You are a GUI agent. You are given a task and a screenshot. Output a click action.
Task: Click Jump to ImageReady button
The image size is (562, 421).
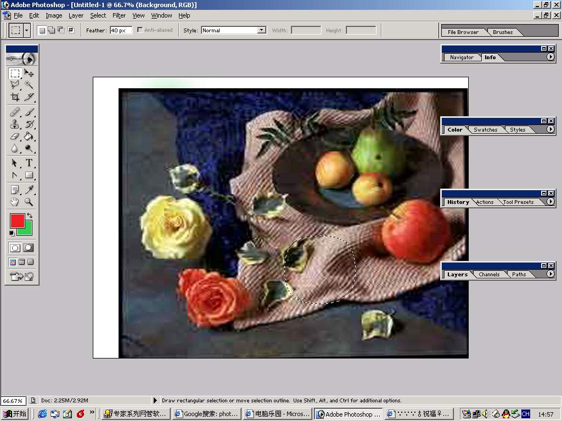pyautogui.click(x=22, y=276)
